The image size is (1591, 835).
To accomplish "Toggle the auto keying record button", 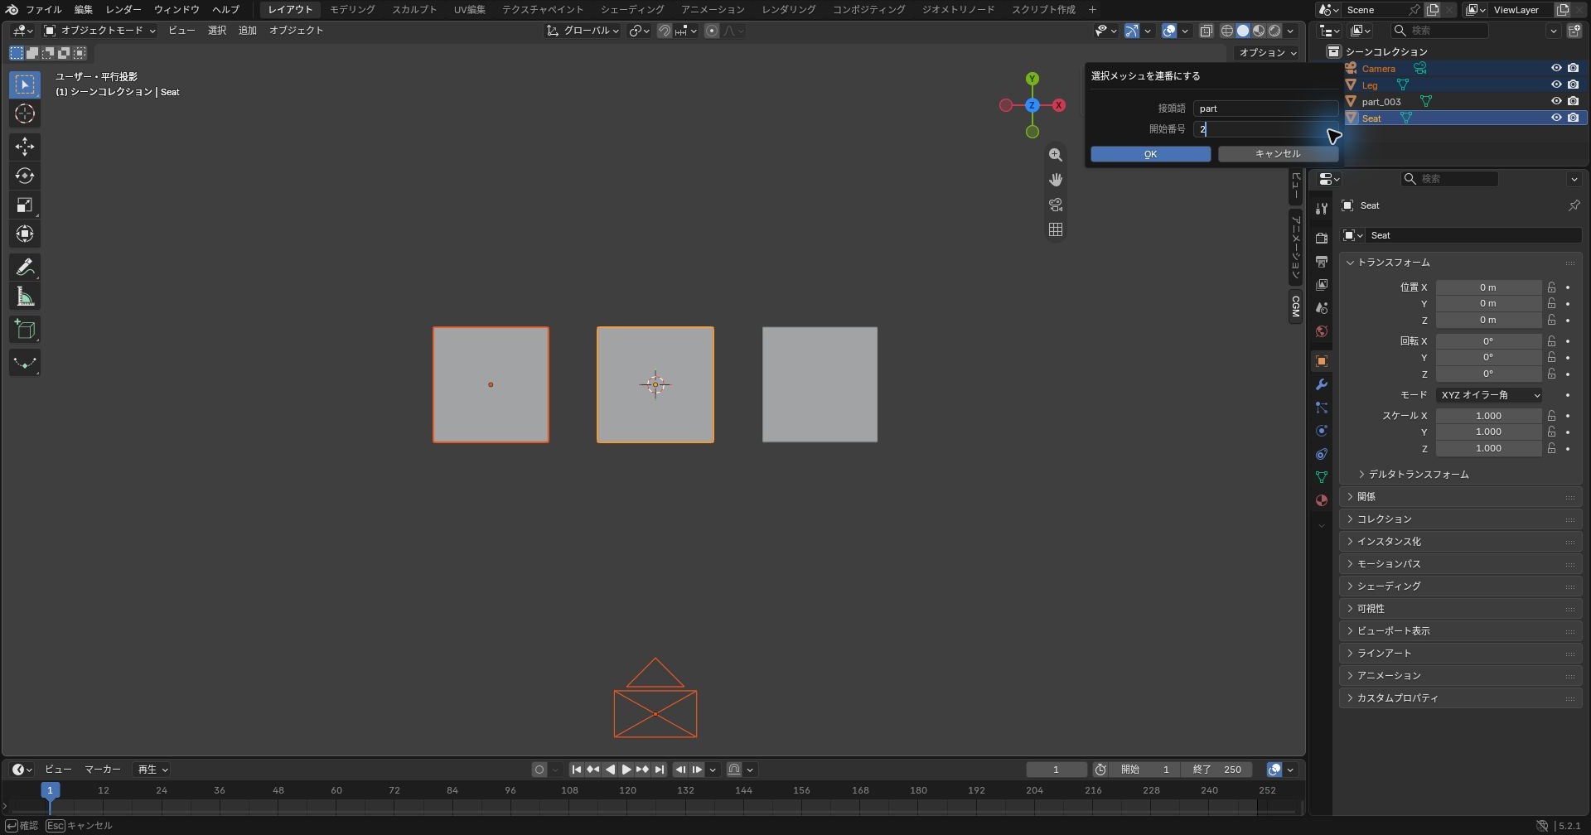I will (x=539, y=770).
